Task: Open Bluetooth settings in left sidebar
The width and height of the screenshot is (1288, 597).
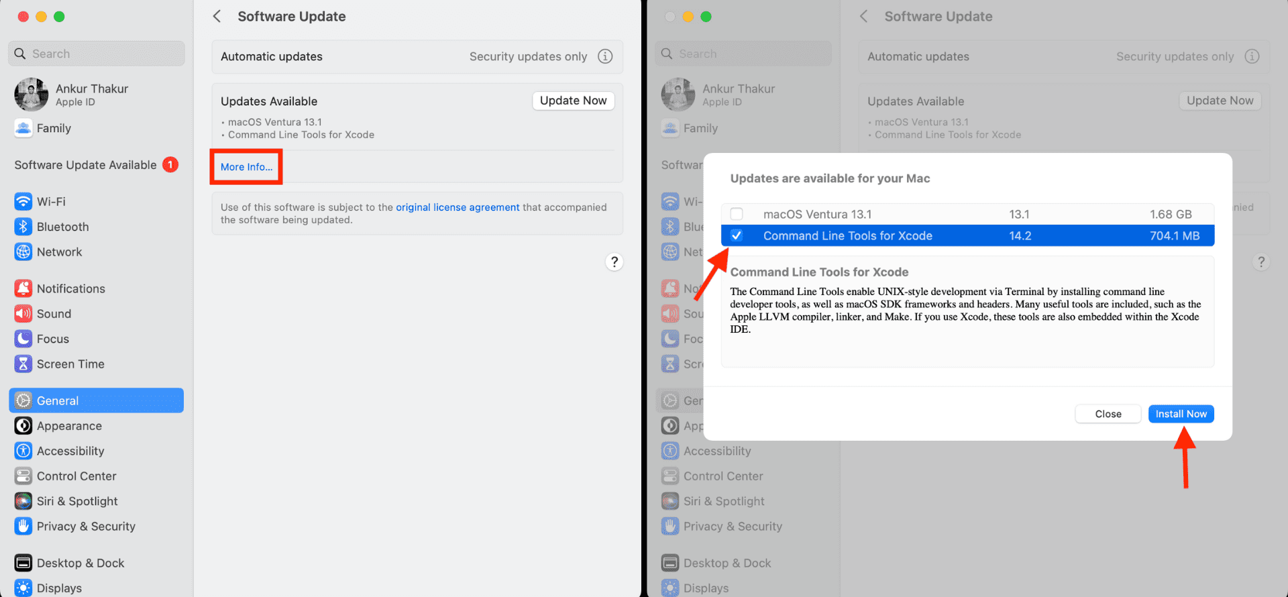Action: point(97,227)
